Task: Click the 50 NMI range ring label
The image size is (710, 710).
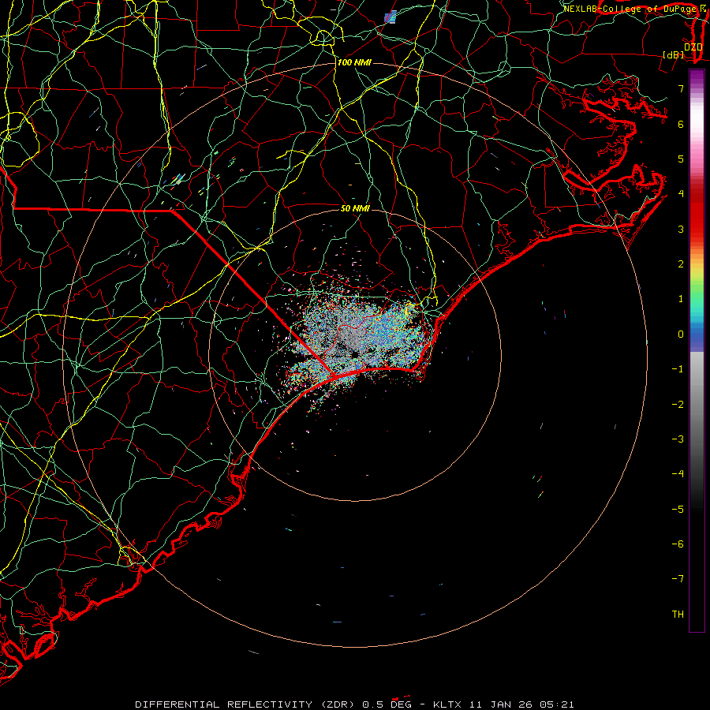Action: [x=355, y=208]
